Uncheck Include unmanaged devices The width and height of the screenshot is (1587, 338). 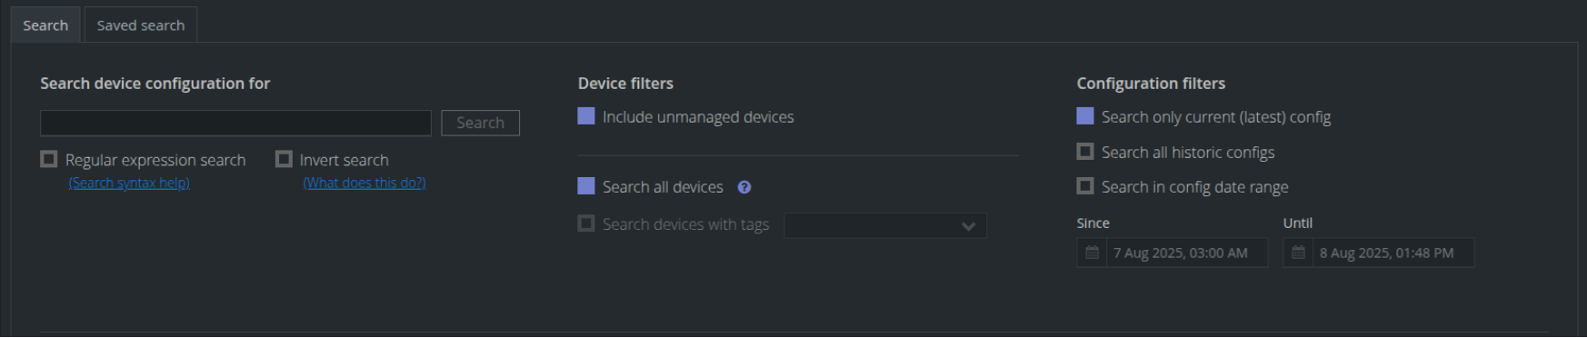click(586, 116)
